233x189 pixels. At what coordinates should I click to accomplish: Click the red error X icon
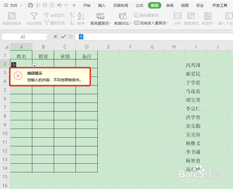18,76
